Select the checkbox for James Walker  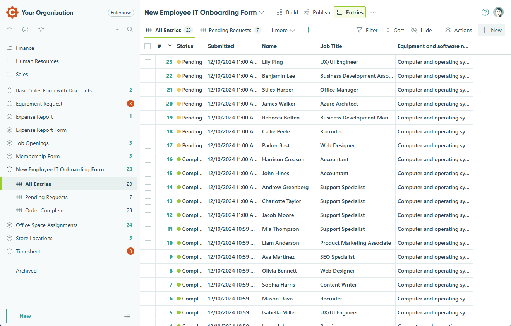point(148,104)
